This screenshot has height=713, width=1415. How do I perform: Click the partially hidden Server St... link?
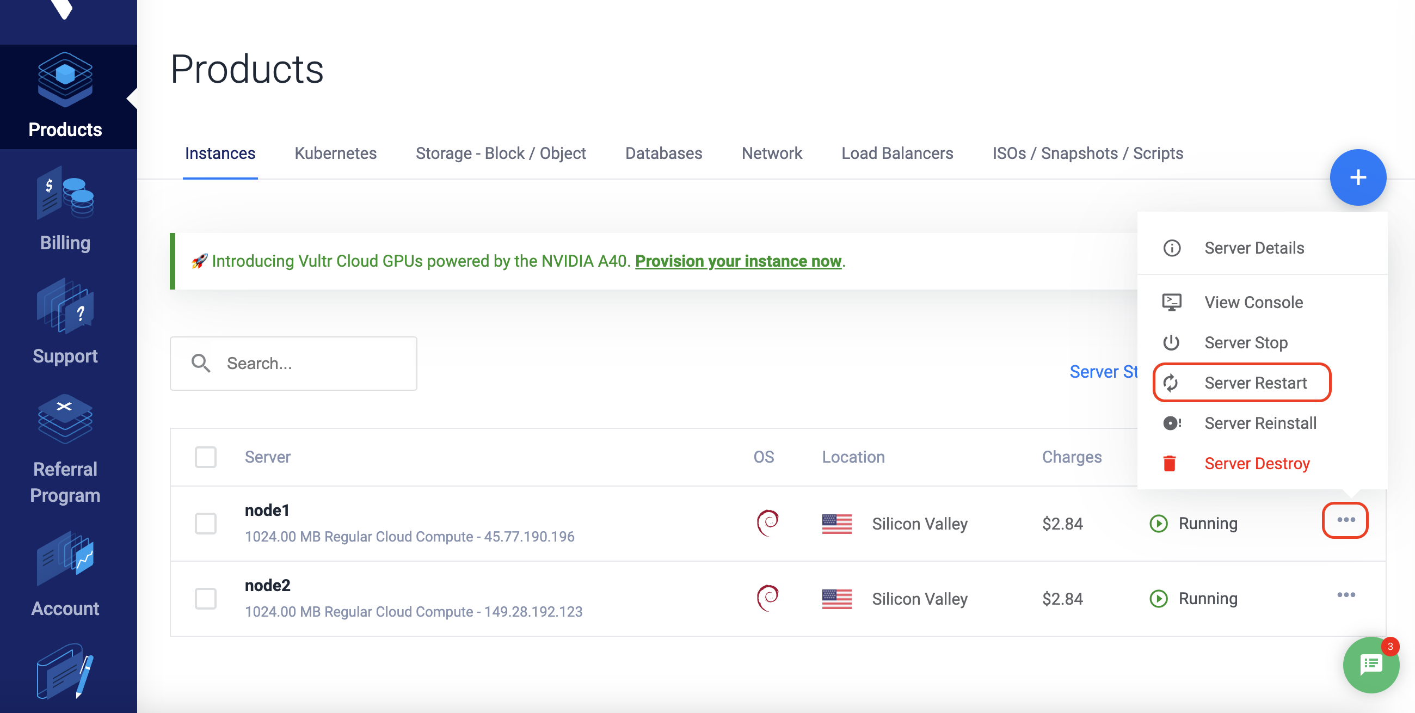1103,372
